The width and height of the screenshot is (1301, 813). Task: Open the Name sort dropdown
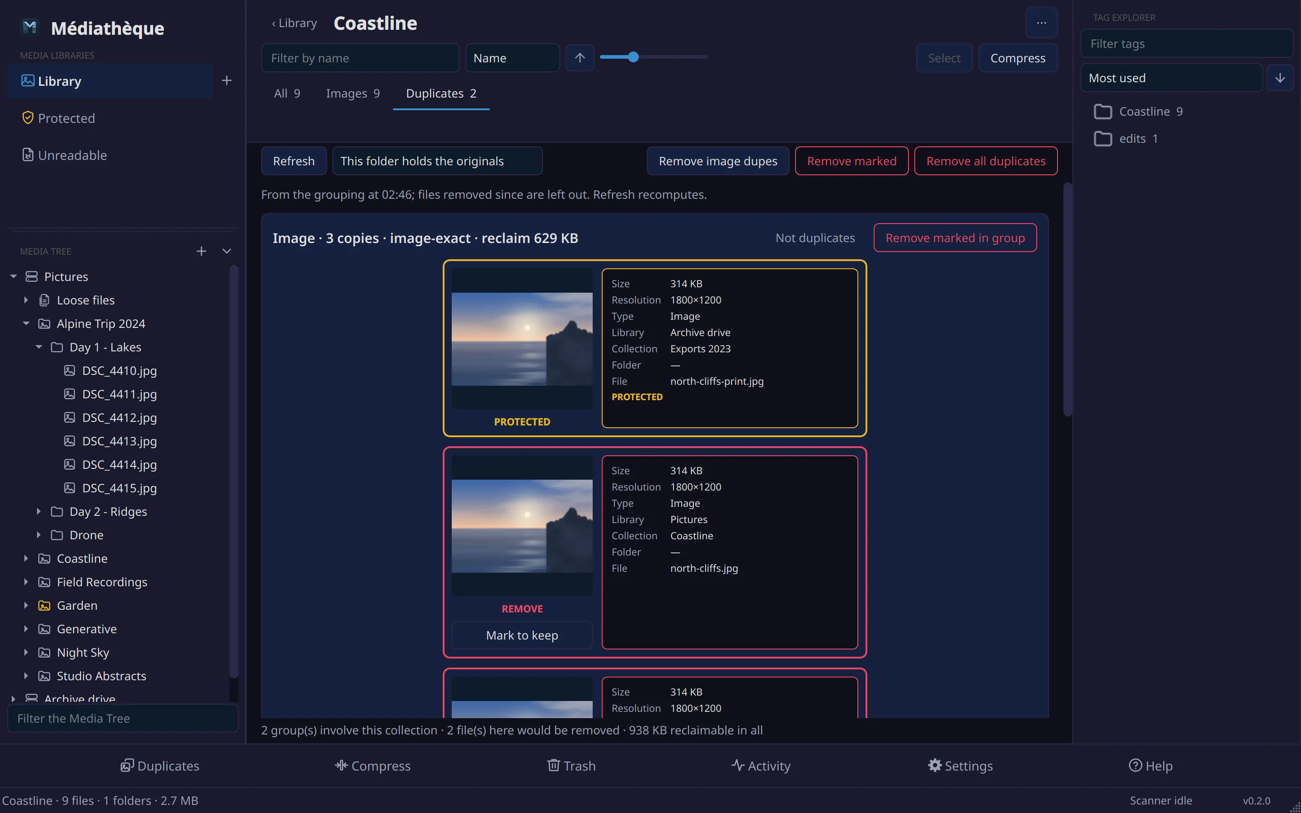(x=512, y=57)
